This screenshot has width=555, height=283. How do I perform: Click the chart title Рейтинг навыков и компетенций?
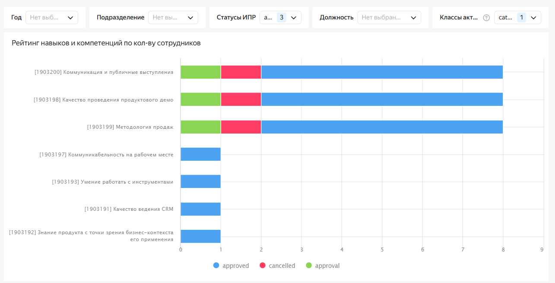pyautogui.click(x=106, y=43)
